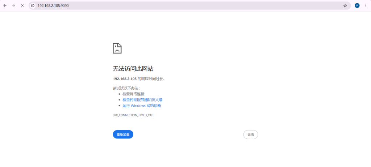This screenshot has height=167, width=371.
Task: Stop page loading with the X icon
Action: pos(22,6)
